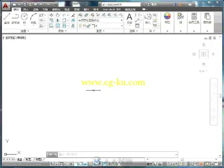Expand the Modify (修改) panel title
This screenshot has width=224, height=168.
click(x=63, y=31)
